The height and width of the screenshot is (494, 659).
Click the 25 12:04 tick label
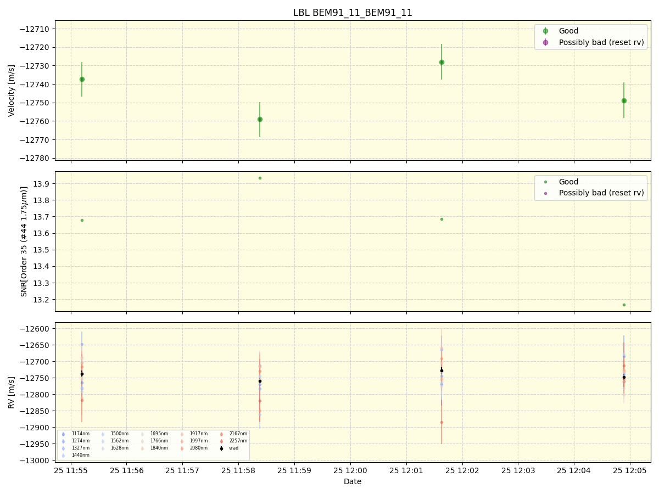(x=574, y=470)
